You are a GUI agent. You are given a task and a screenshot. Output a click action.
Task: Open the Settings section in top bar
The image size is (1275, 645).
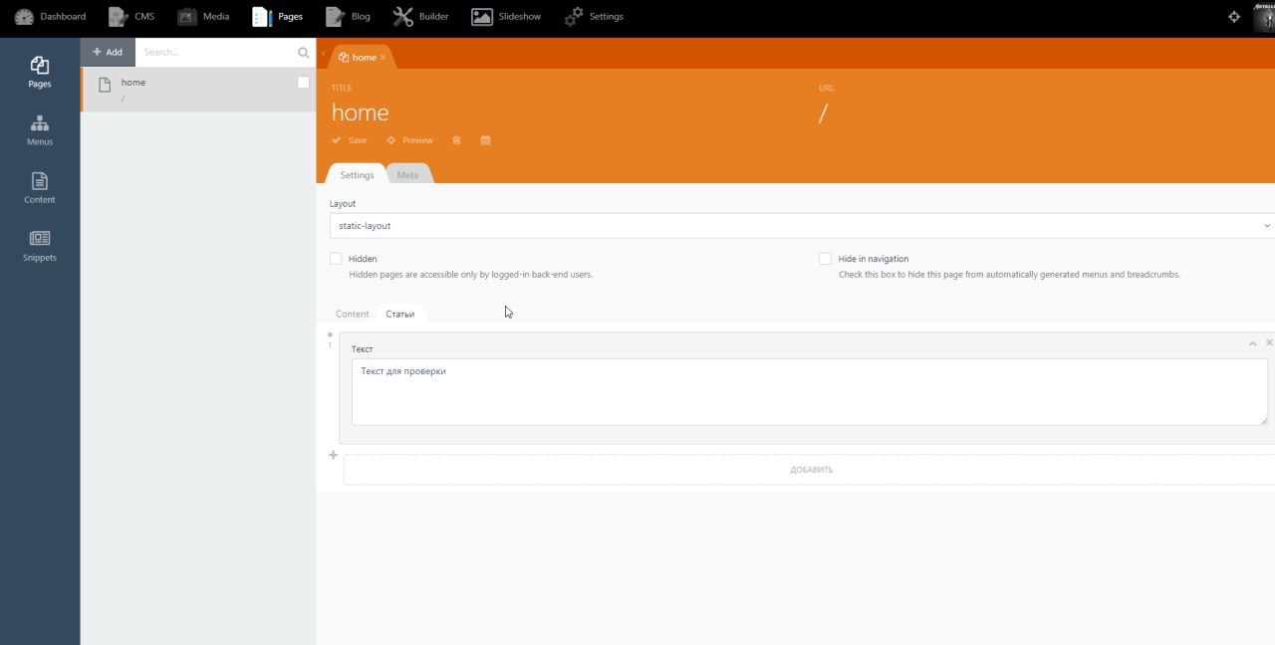(x=594, y=17)
